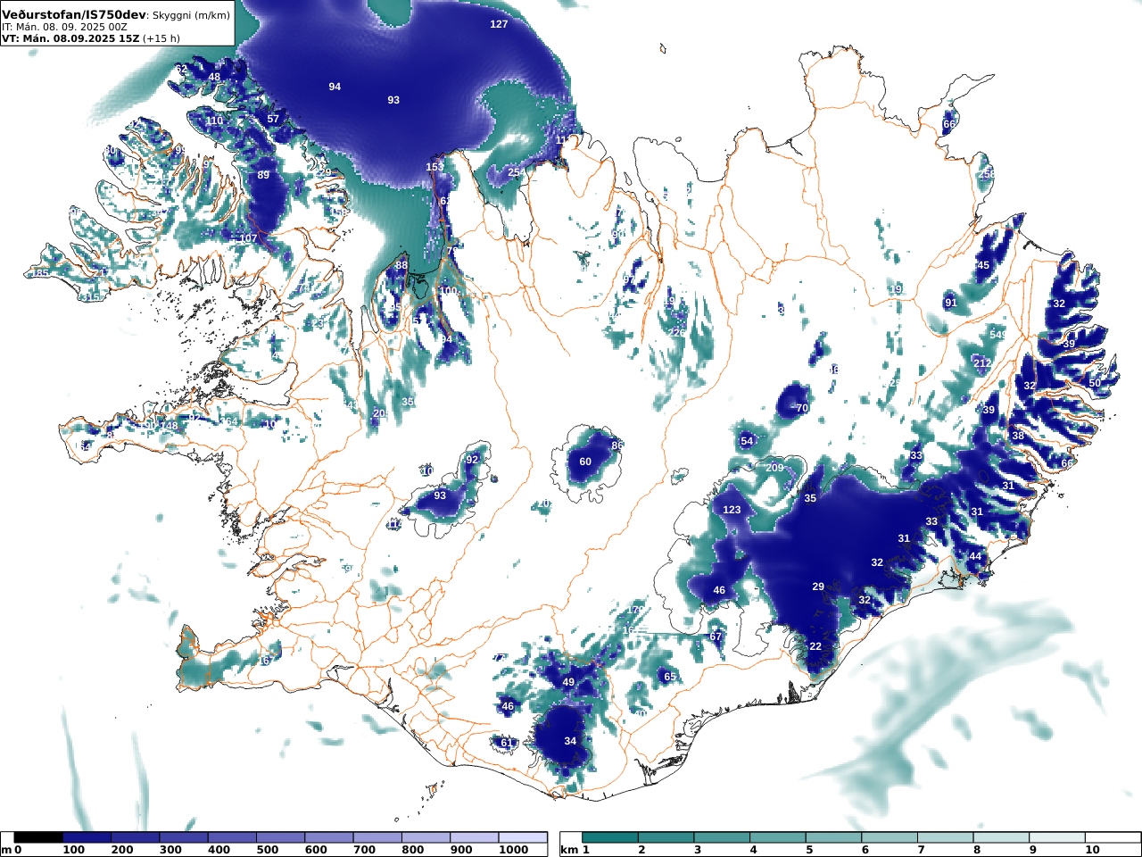
Task: Pick the legend swatch between 100 and 200 m
Action: click(x=87, y=837)
